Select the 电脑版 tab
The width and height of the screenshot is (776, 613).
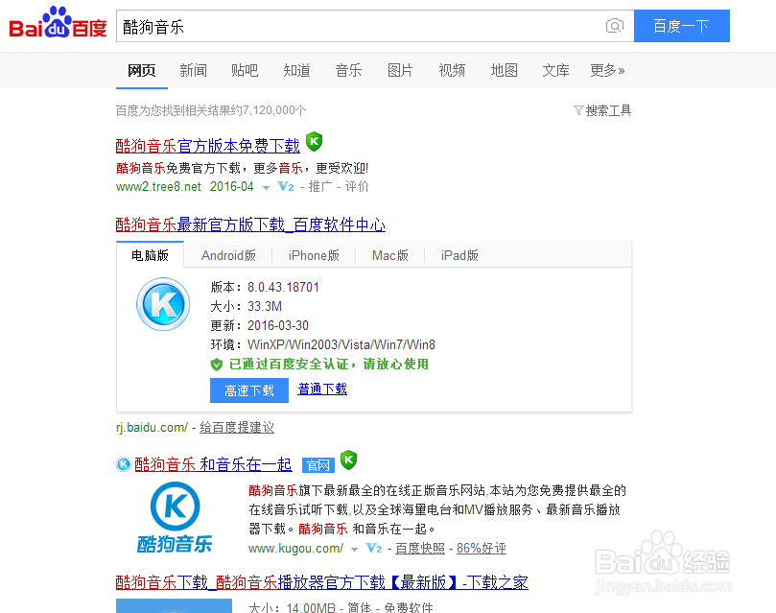point(150,255)
